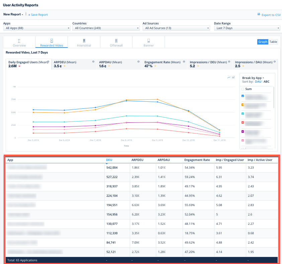
Task: Open info icon on Engagement Rate (Mean) card
Action: pyautogui.click(x=184, y=62)
